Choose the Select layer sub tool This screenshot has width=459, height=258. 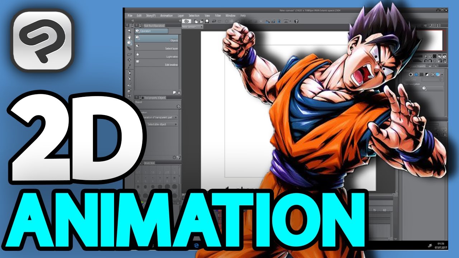pyautogui.click(x=156, y=47)
